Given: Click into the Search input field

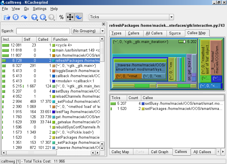Looking at the screenshot, I should 43,31.
